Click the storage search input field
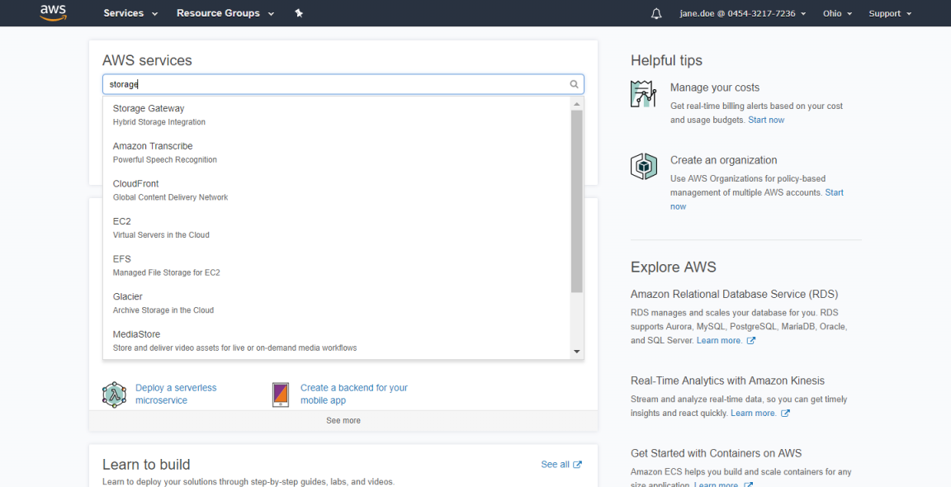Viewport: 951px width, 487px height. [x=343, y=84]
